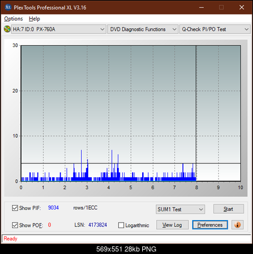The image size is (253, 254).
Task: Minimize the PlexTools window
Action: point(201,8)
